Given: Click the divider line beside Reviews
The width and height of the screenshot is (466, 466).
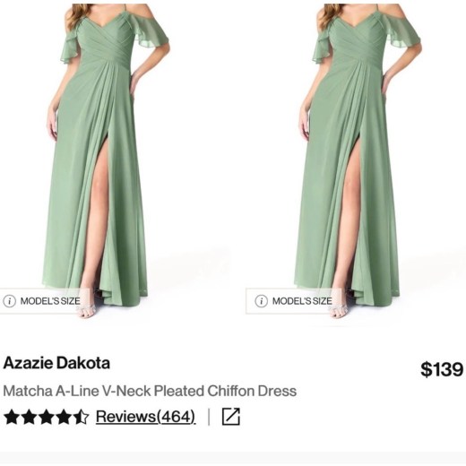Looking at the screenshot, I should (209, 417).
